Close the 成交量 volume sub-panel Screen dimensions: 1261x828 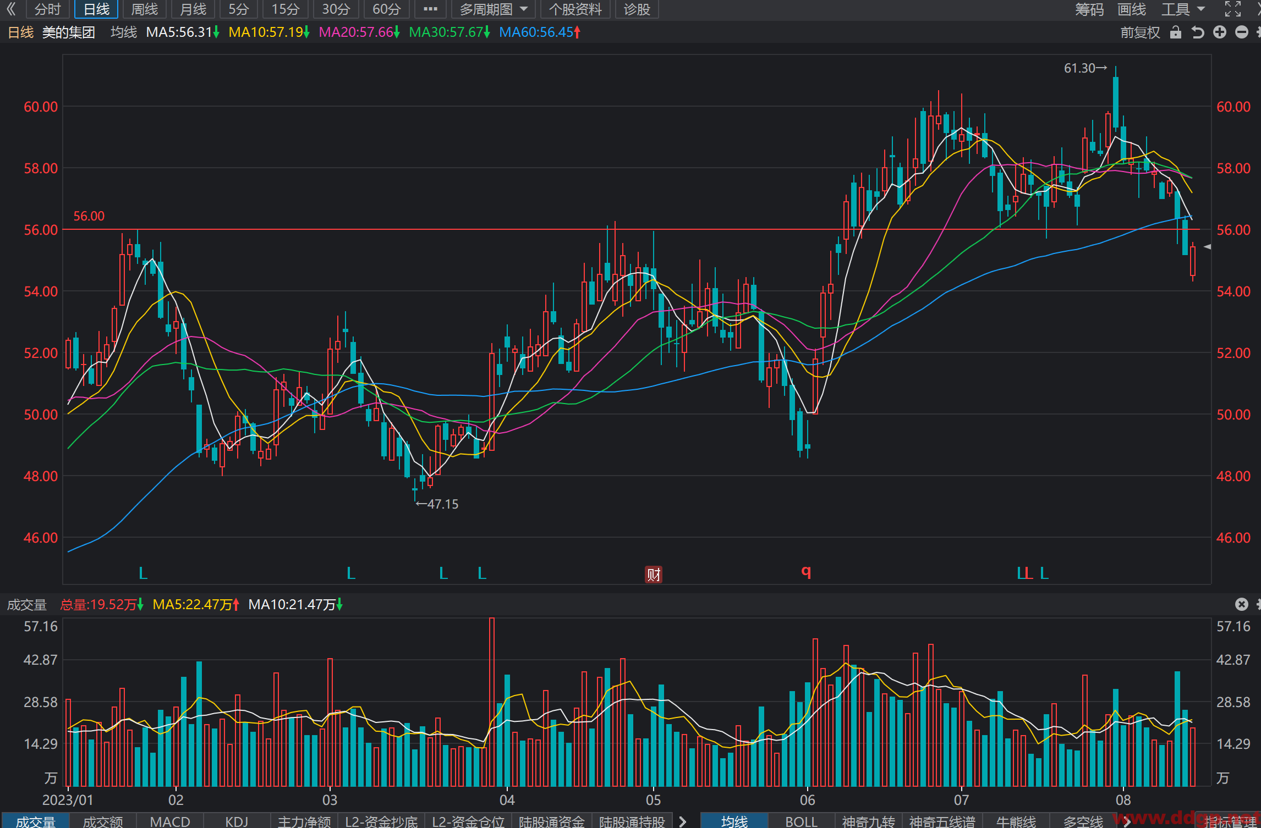coord(1242,604)
